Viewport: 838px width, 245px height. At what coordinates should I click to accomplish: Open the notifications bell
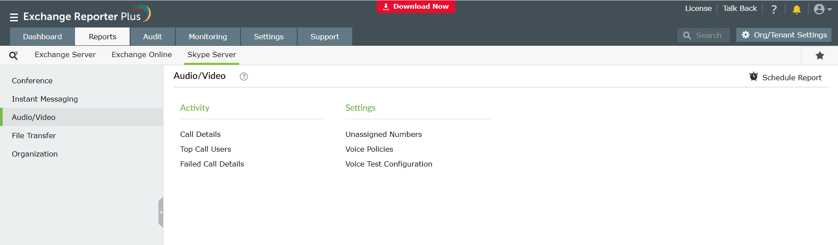(797, 9)
